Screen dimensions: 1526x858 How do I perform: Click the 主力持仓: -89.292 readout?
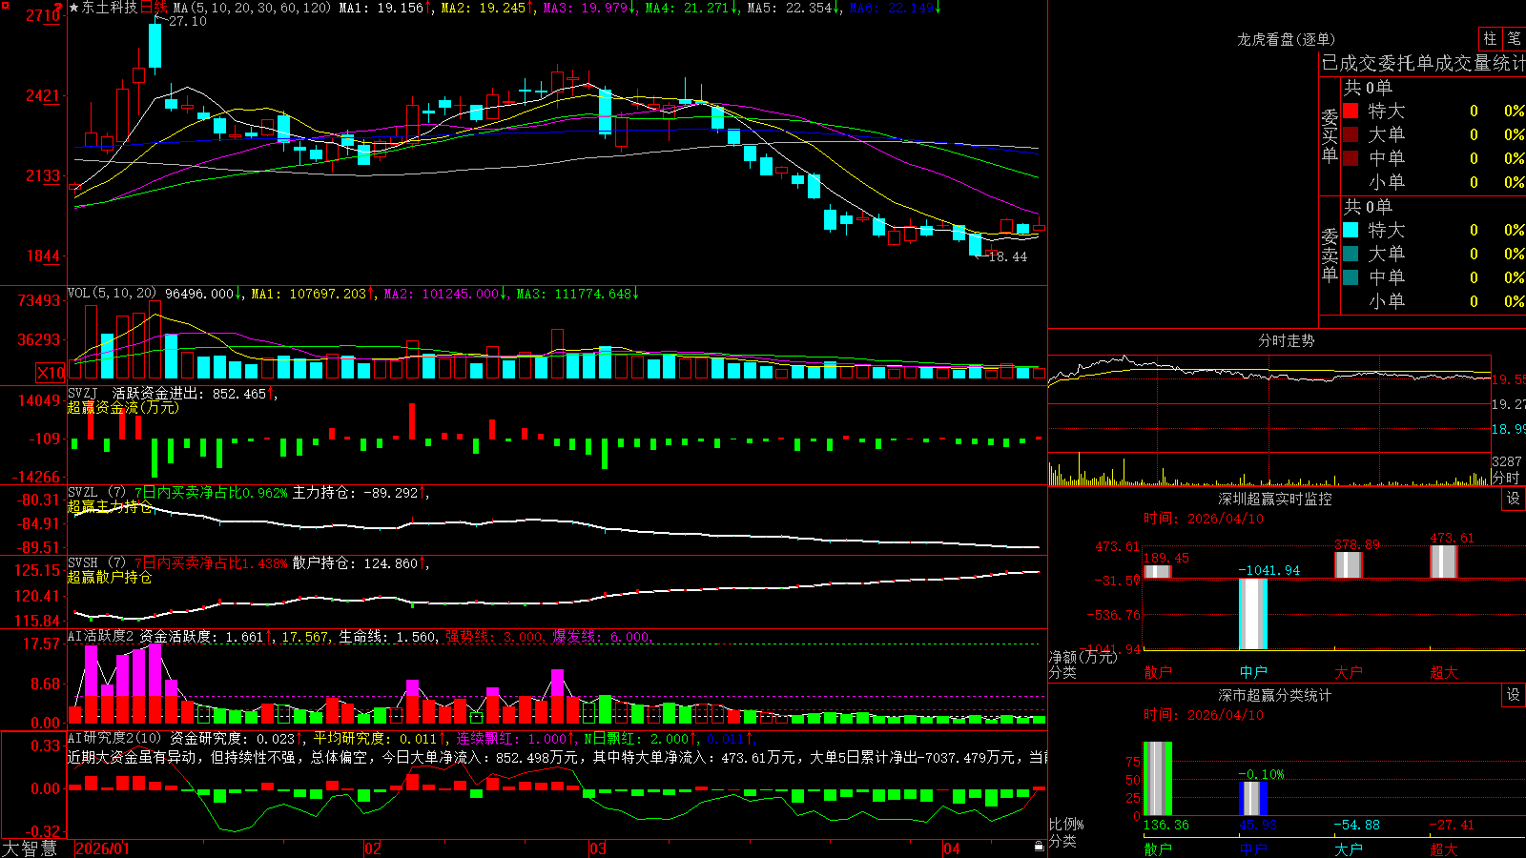coord(361,493)
